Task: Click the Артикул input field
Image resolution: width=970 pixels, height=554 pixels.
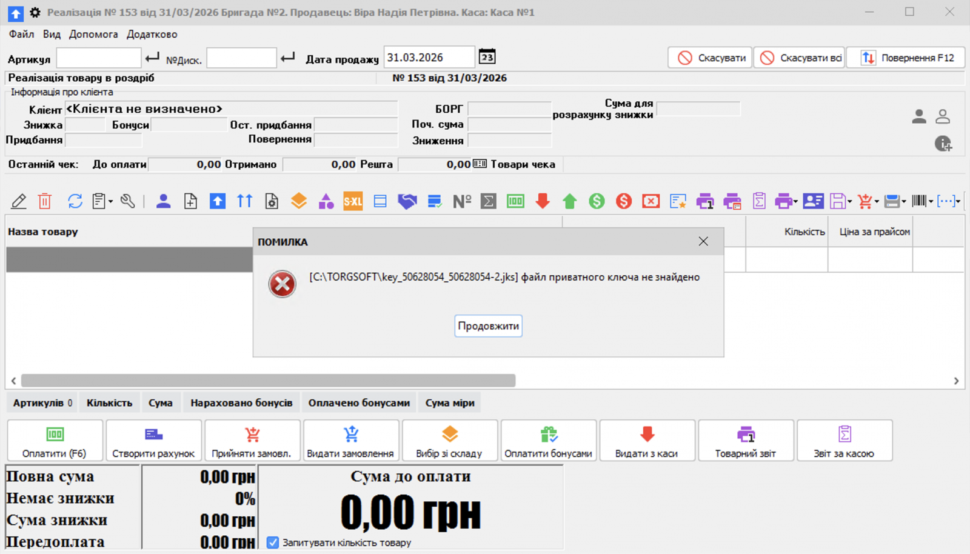Action: [x=99, y=58]
